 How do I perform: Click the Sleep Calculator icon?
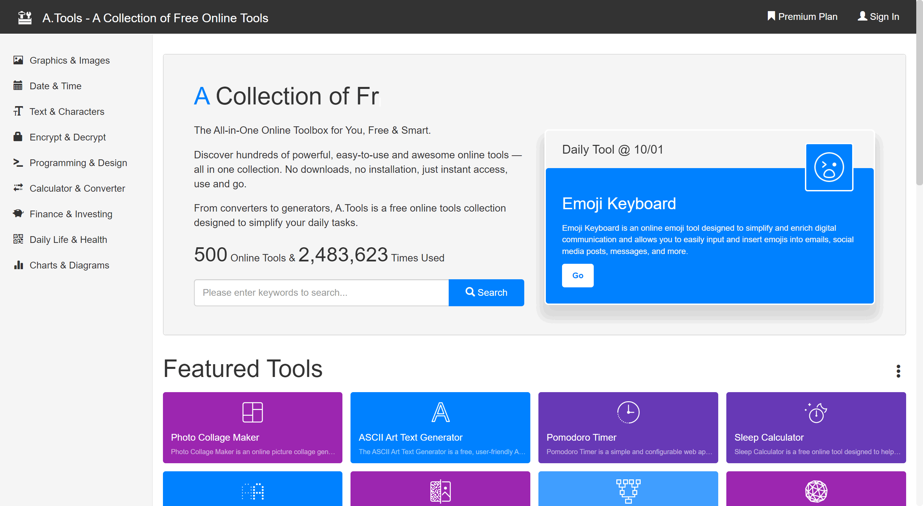click(x=815, y=412)
